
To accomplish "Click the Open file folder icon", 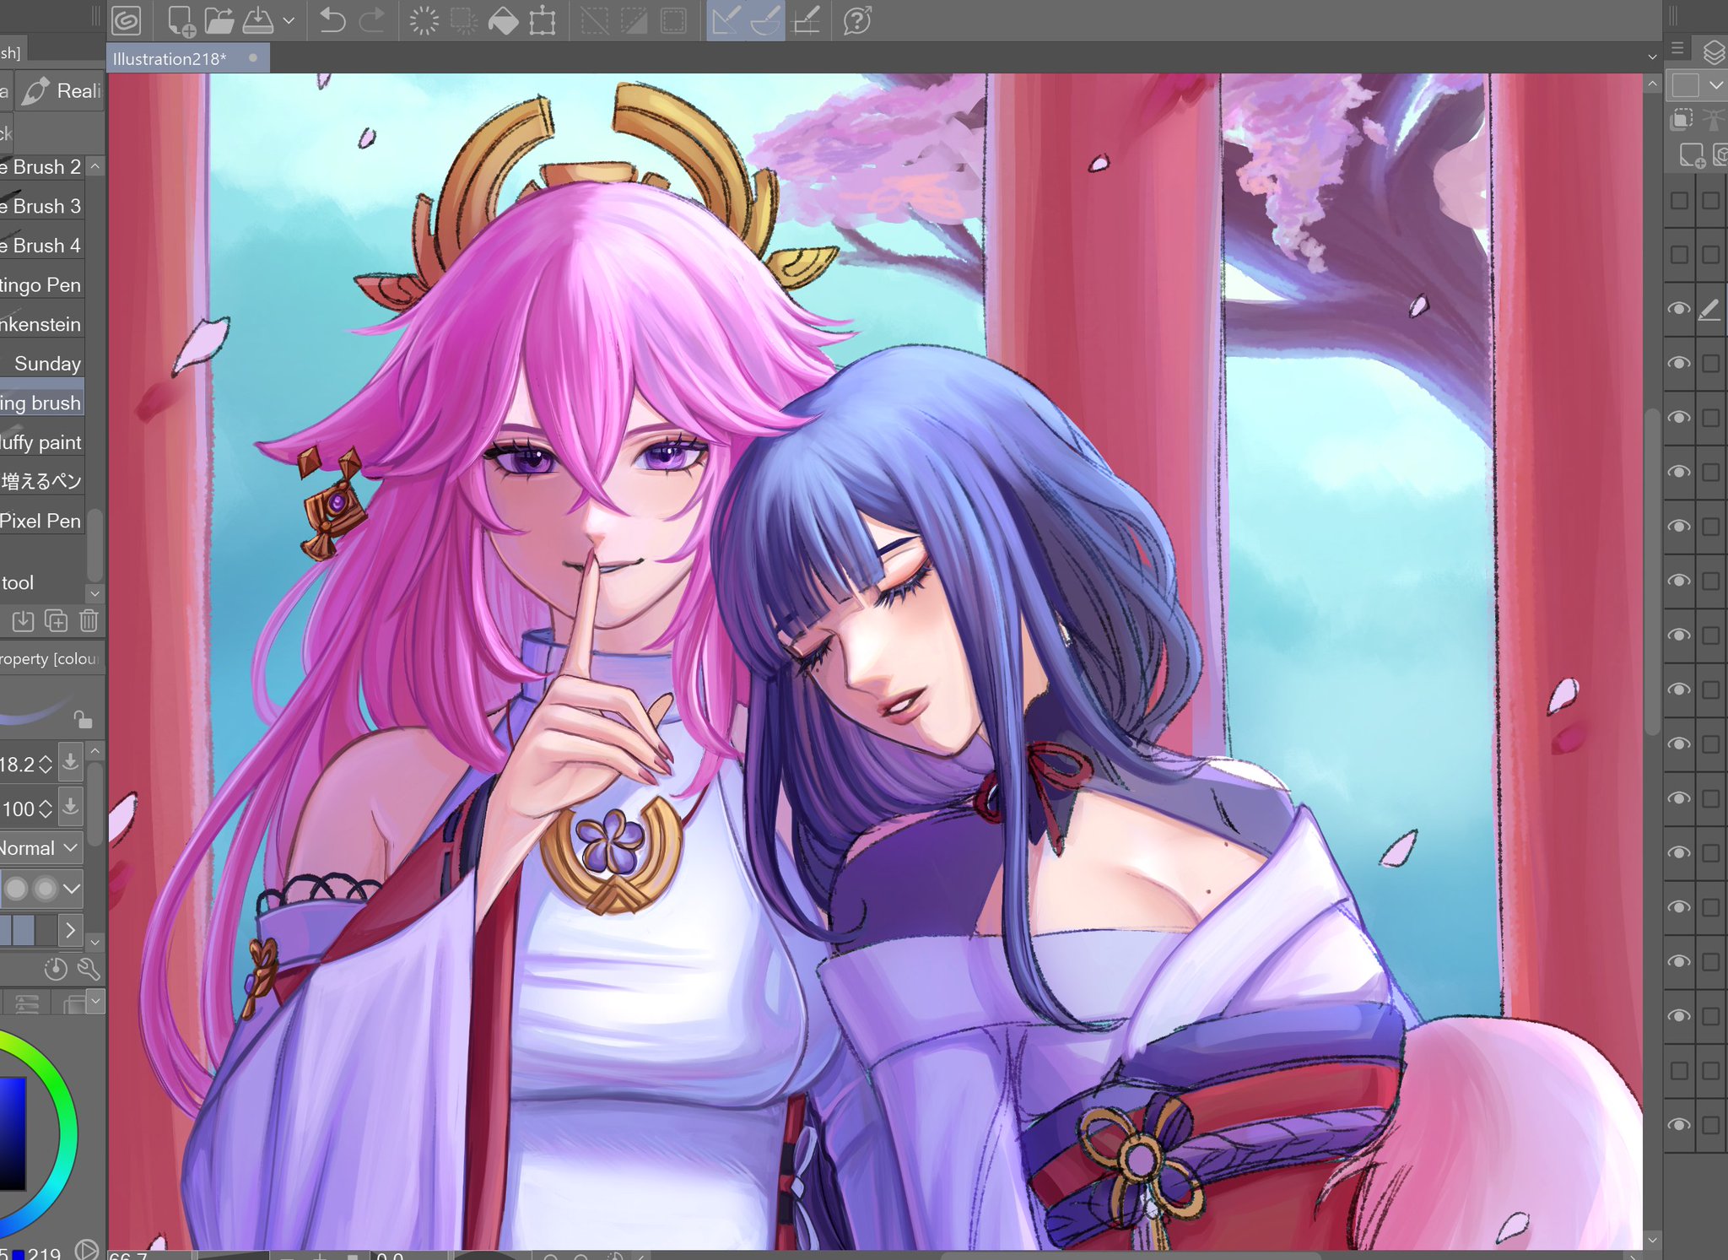I will (219, 20).
